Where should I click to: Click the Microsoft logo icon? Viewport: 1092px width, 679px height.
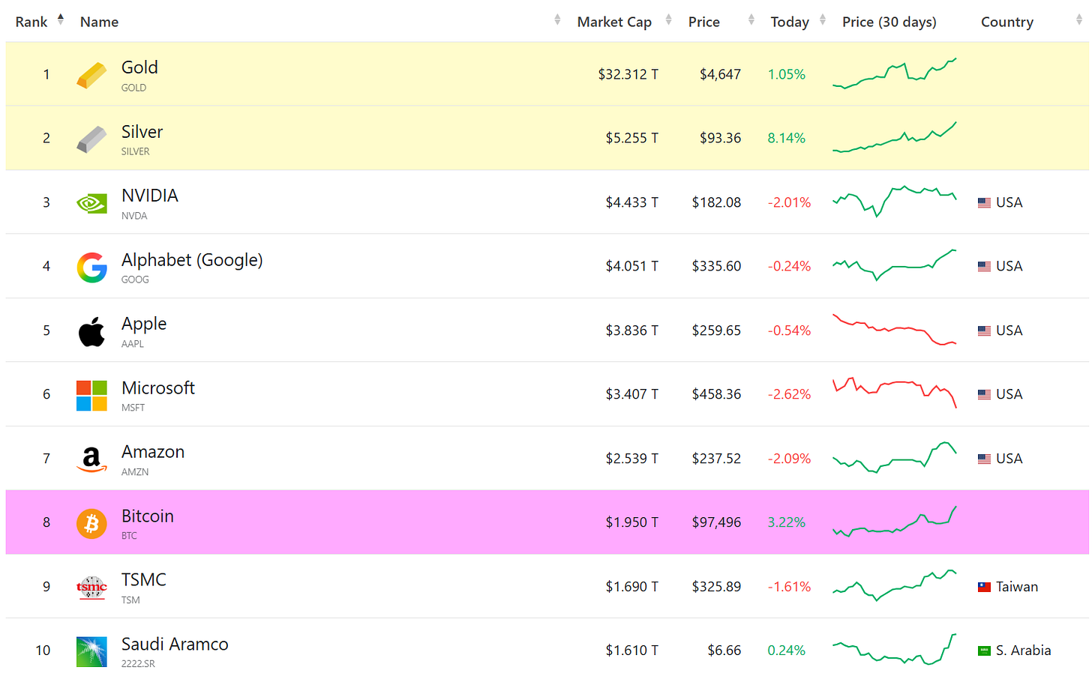tap(91, 396)
